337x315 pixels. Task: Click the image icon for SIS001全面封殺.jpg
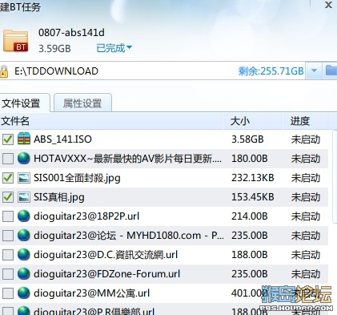24,178
